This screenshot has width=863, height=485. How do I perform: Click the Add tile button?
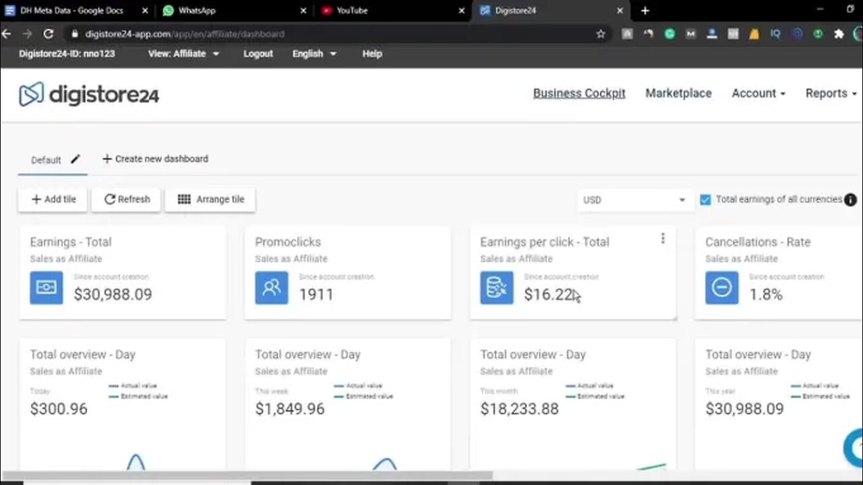pos(53,199)
